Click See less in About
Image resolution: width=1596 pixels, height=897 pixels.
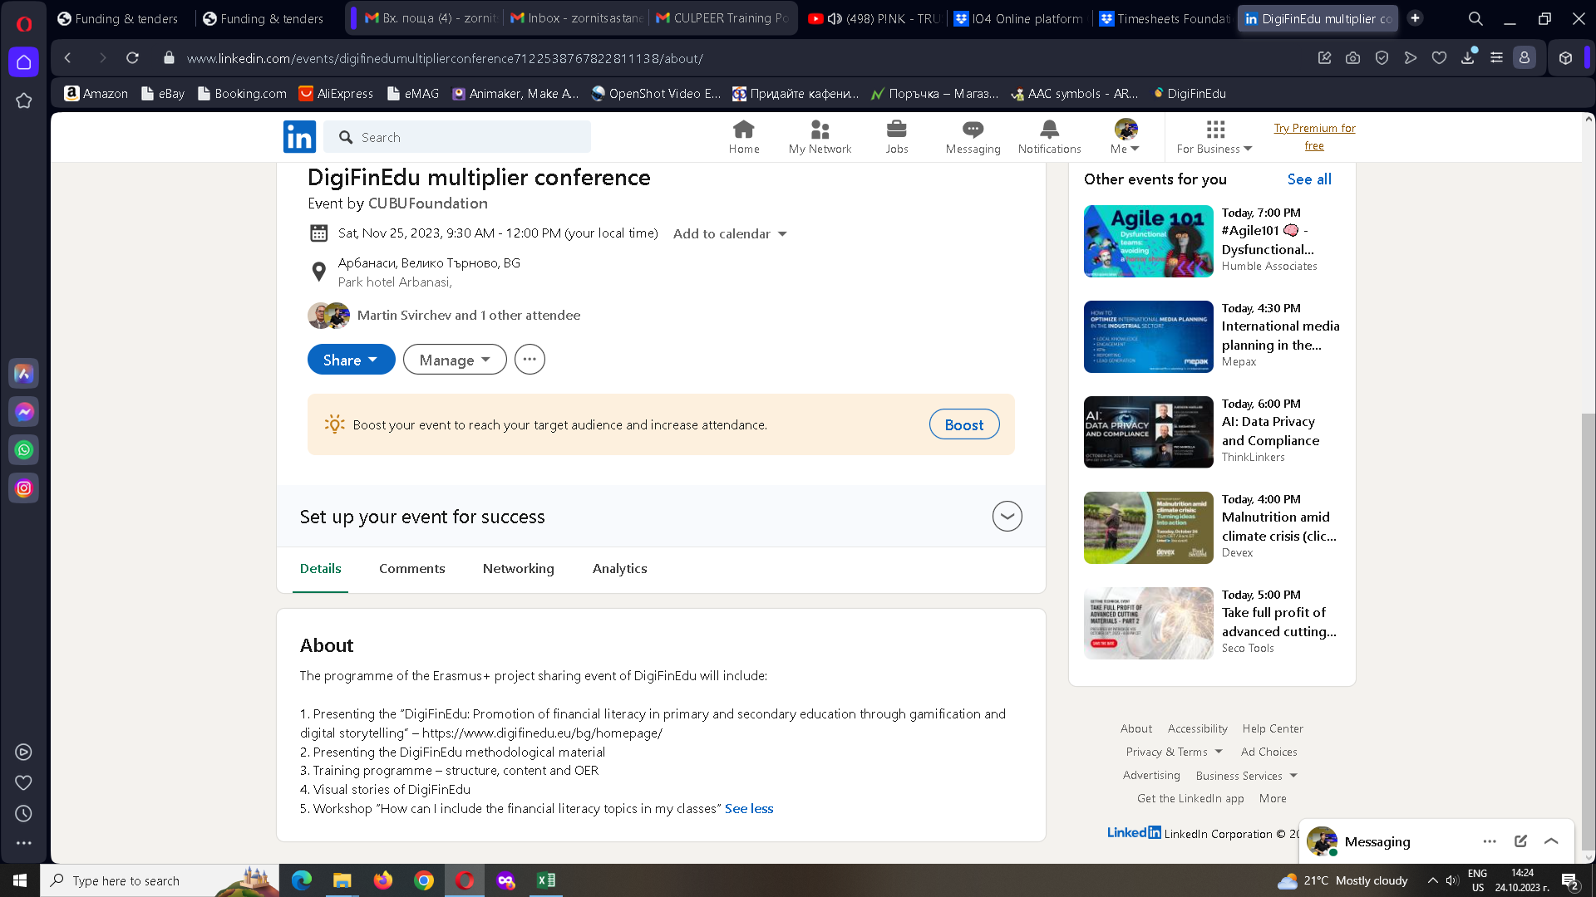(749, 809)
